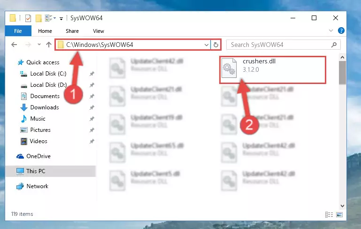Click the scrollbar down arrow
This screenshot has width=361, height=229.
tap(342, 206)
